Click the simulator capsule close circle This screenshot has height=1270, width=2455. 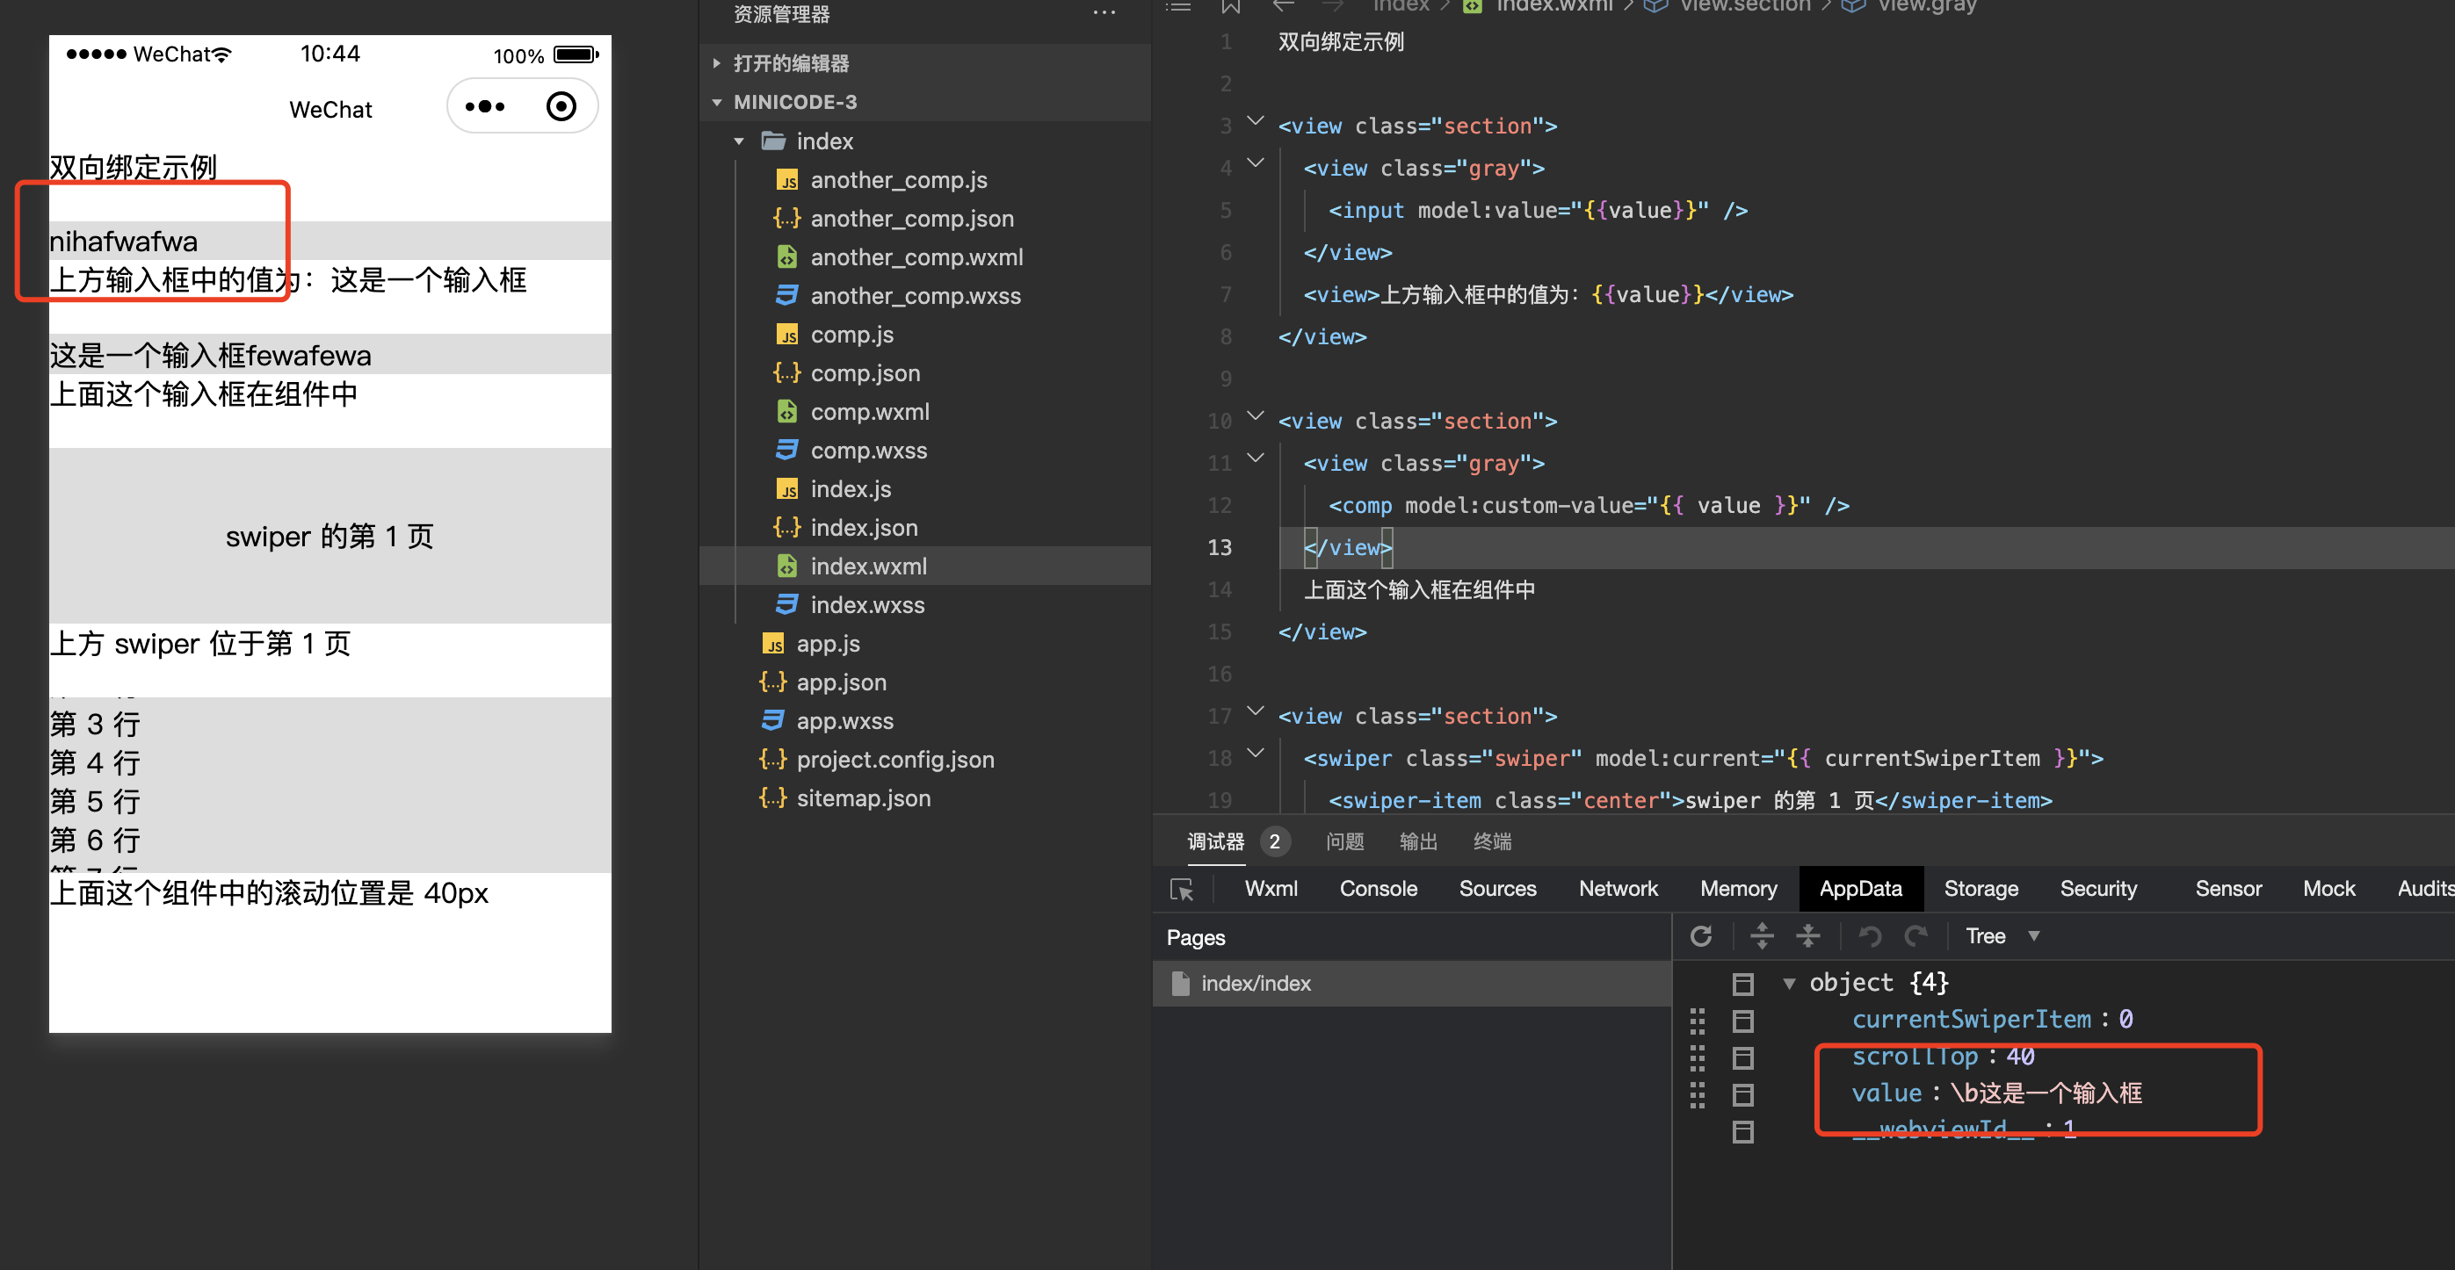[x=561, y=105]
